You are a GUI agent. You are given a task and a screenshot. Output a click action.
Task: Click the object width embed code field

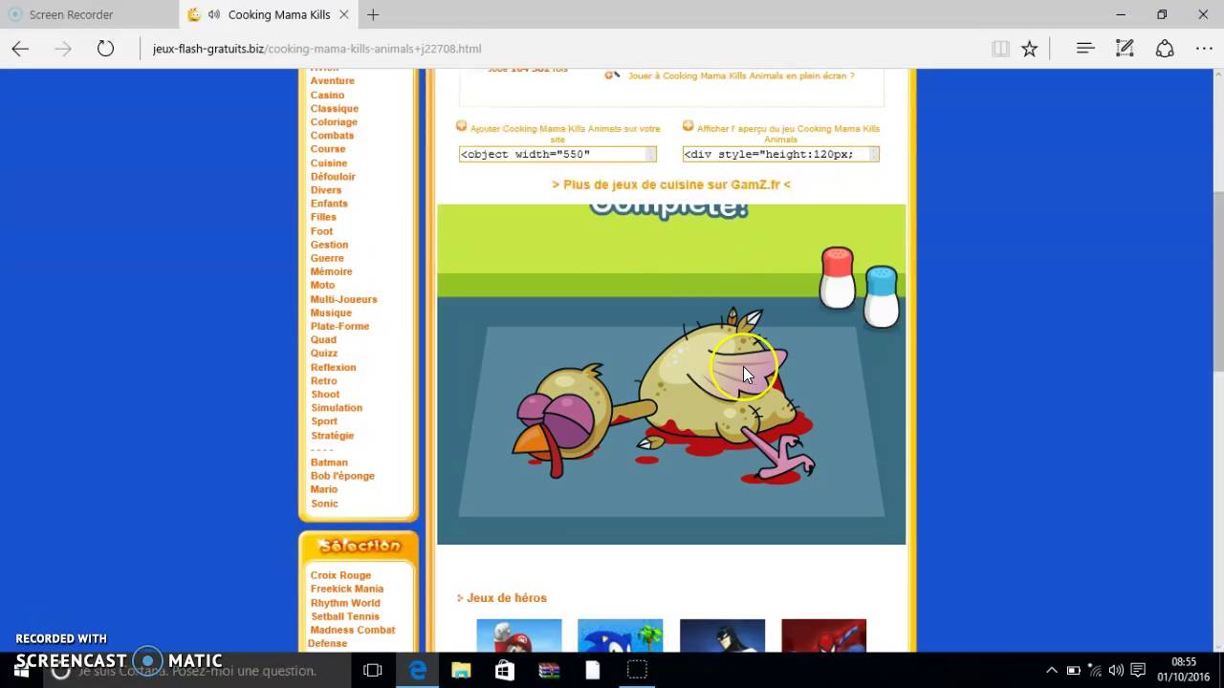557,154
